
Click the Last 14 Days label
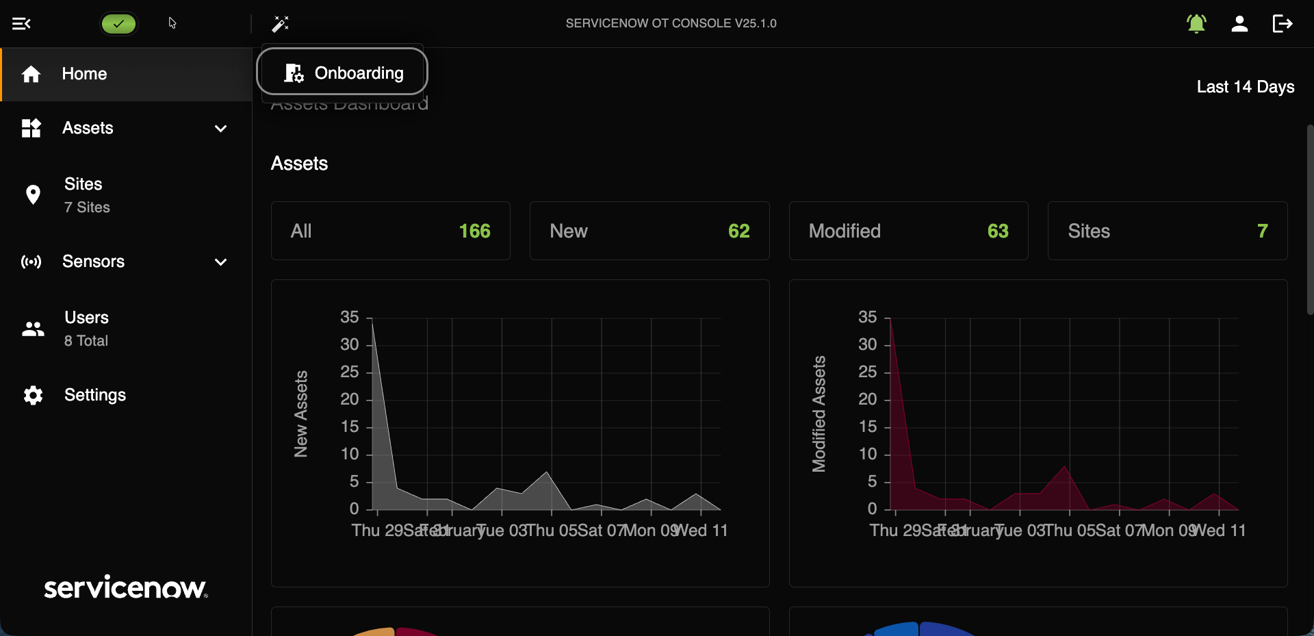coord(1246,87)
